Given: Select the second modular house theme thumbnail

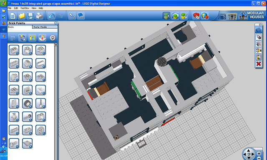Looking at the screenshot, I should [x=232, y=17].
